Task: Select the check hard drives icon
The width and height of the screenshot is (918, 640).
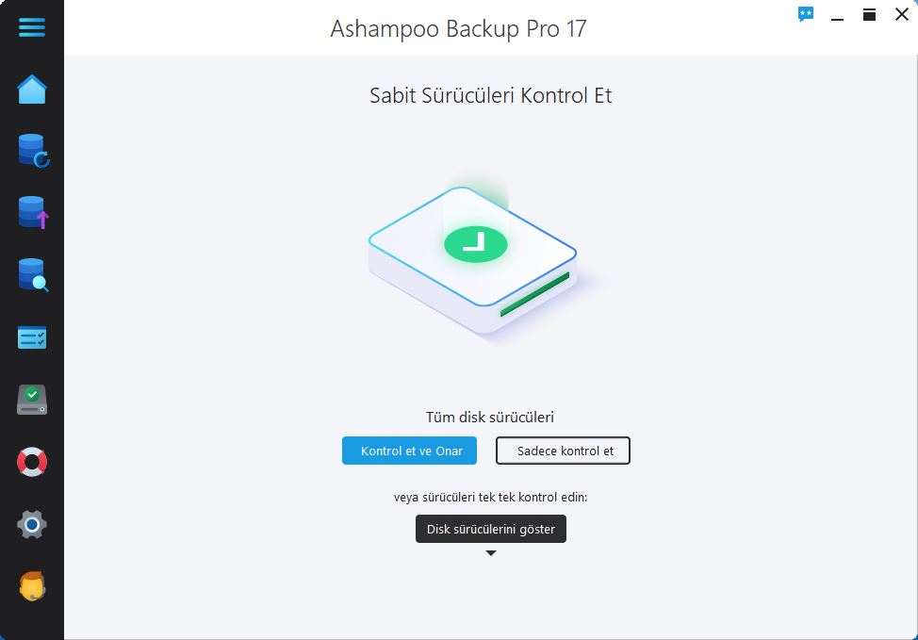Action: [32, 400]
